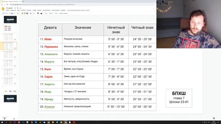Open Google Slides home via yellow logo

3,9
